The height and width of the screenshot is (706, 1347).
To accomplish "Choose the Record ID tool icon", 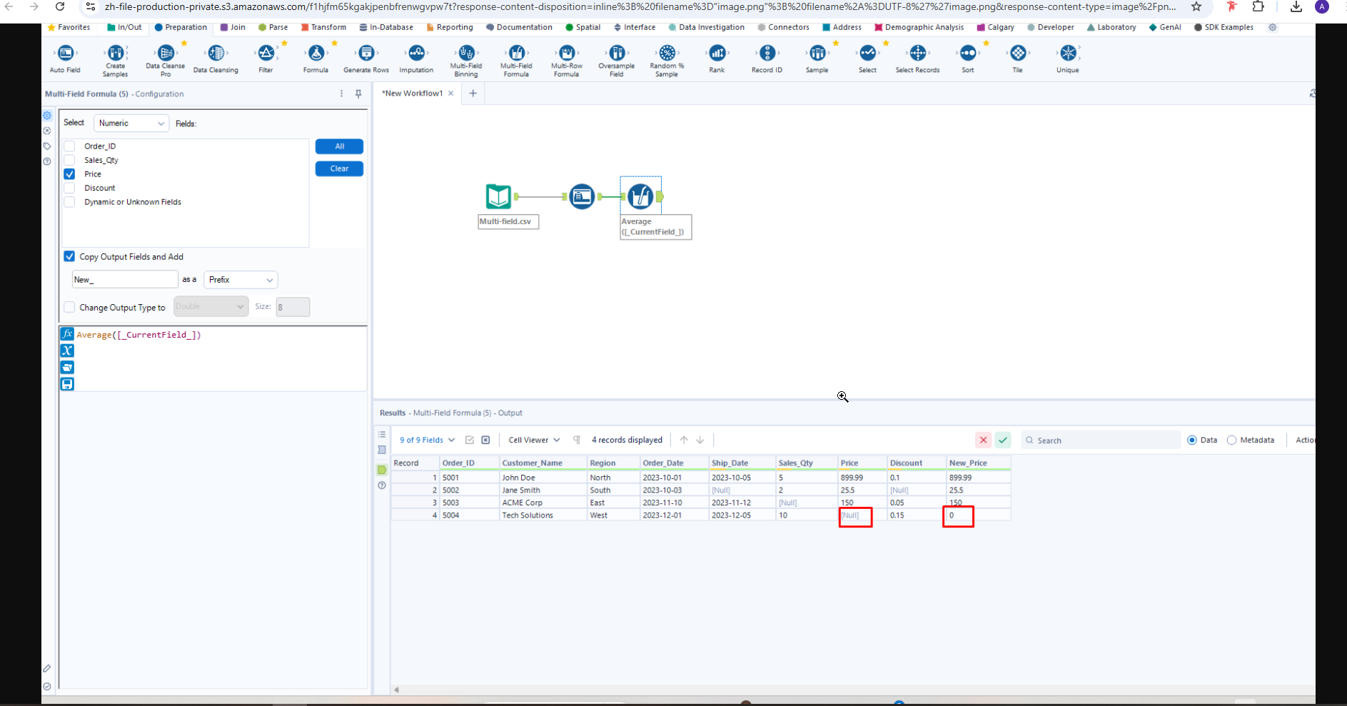I will [767, 54].
